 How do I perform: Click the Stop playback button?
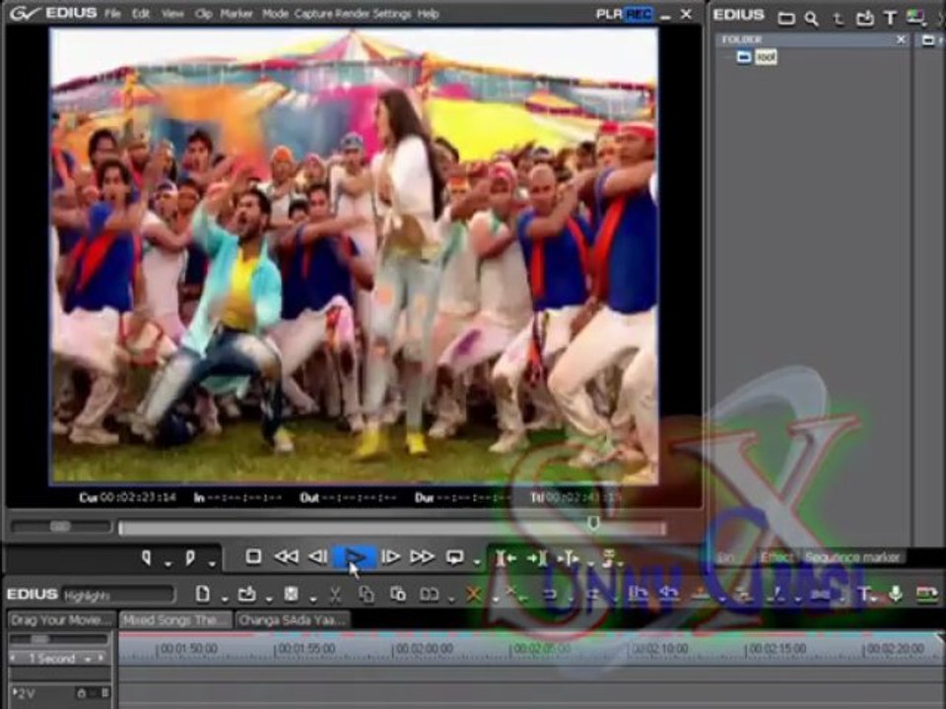point(253,556)
